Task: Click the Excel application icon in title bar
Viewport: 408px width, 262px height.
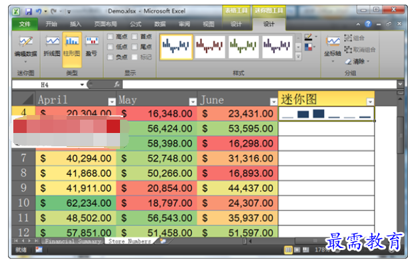Action: [x=16, y=11]
